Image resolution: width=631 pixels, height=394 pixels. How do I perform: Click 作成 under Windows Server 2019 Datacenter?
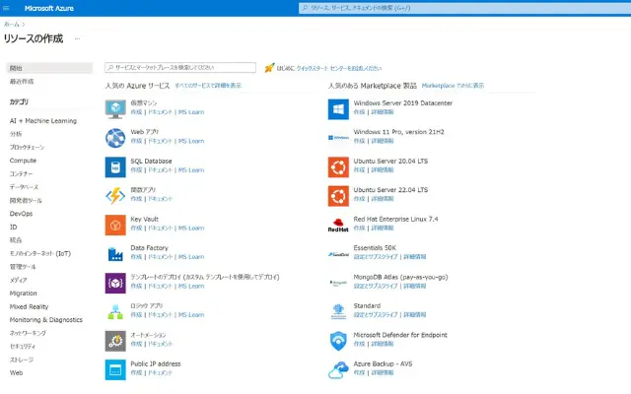pyautogui.click(x=359, y=111)
